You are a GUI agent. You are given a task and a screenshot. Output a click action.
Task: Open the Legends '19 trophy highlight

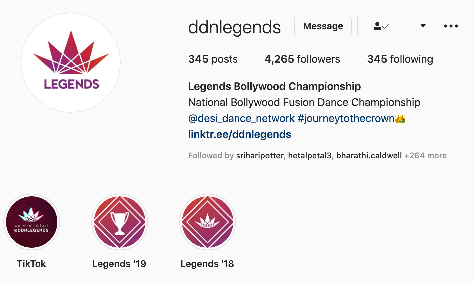tap(120, 222)
